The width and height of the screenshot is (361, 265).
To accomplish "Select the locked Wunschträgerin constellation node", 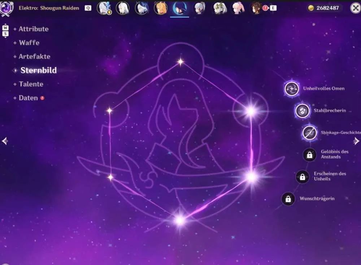I will tap(288, 199).
